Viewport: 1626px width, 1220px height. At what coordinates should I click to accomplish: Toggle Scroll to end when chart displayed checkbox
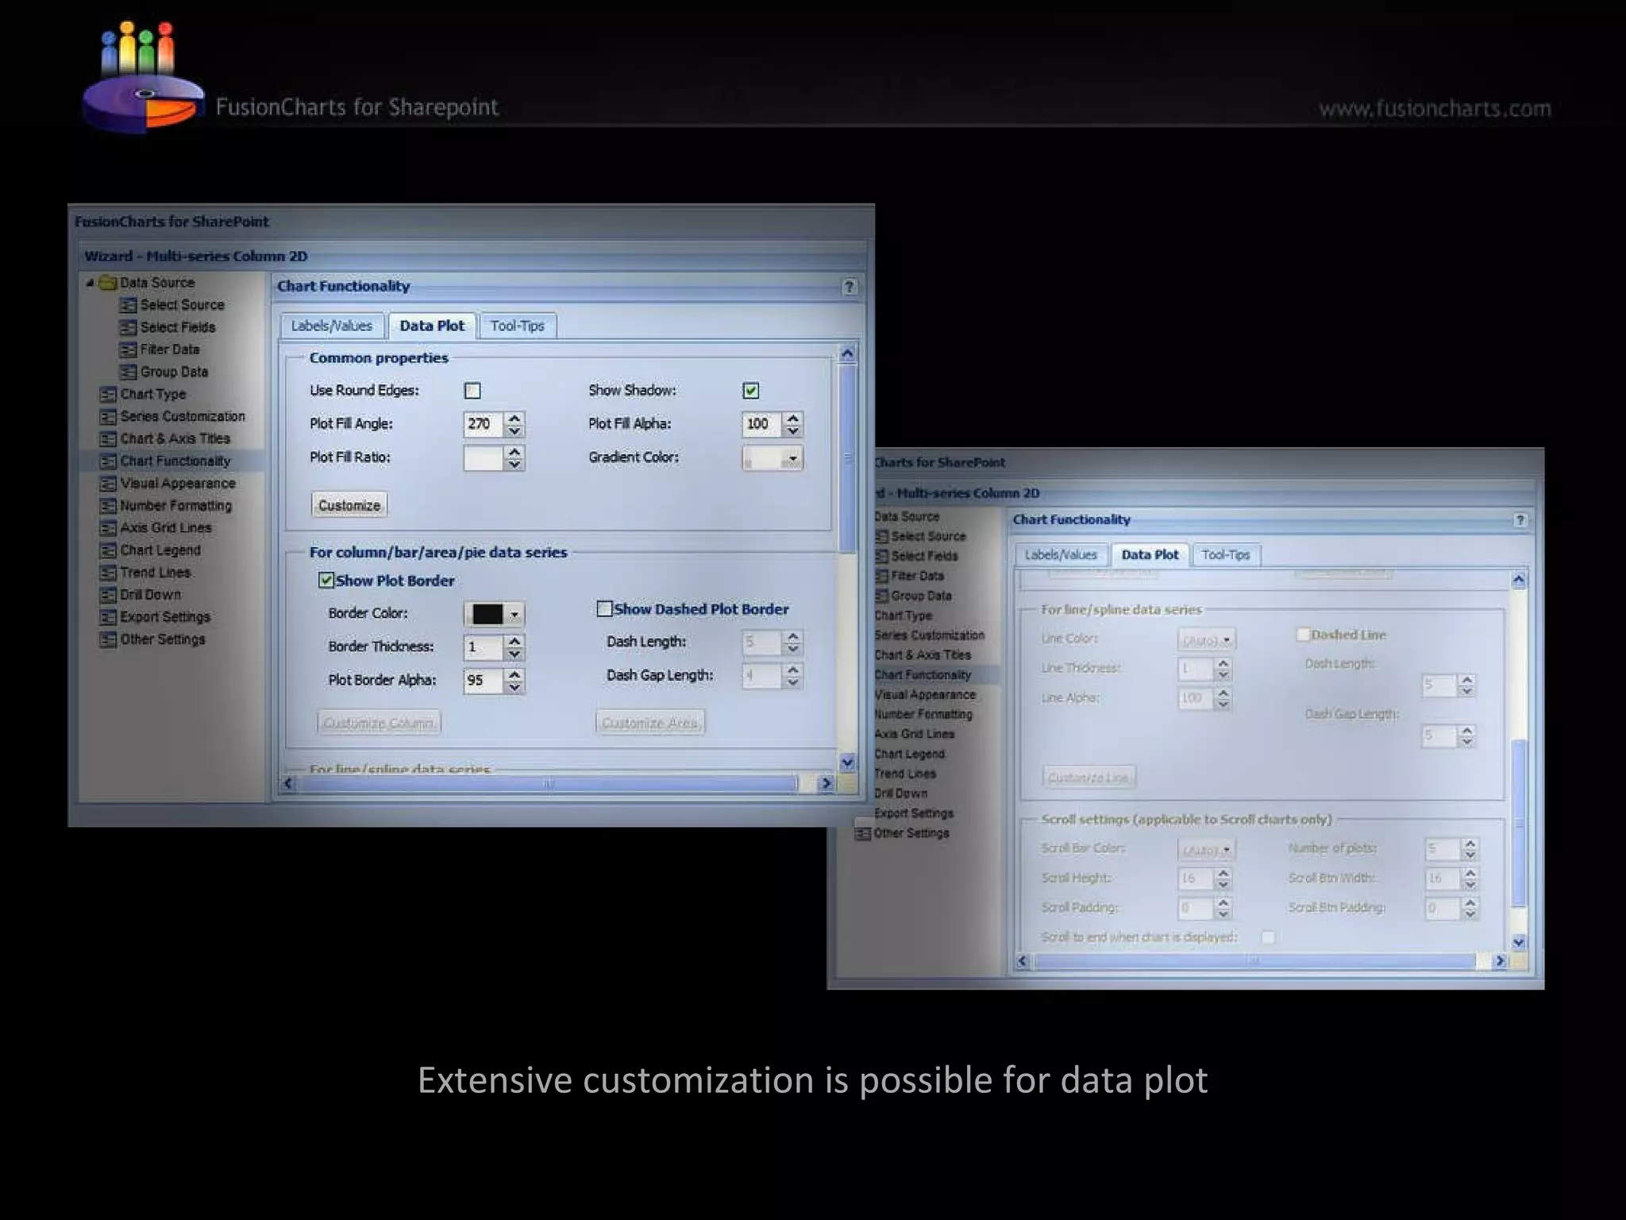point(1269,937)
